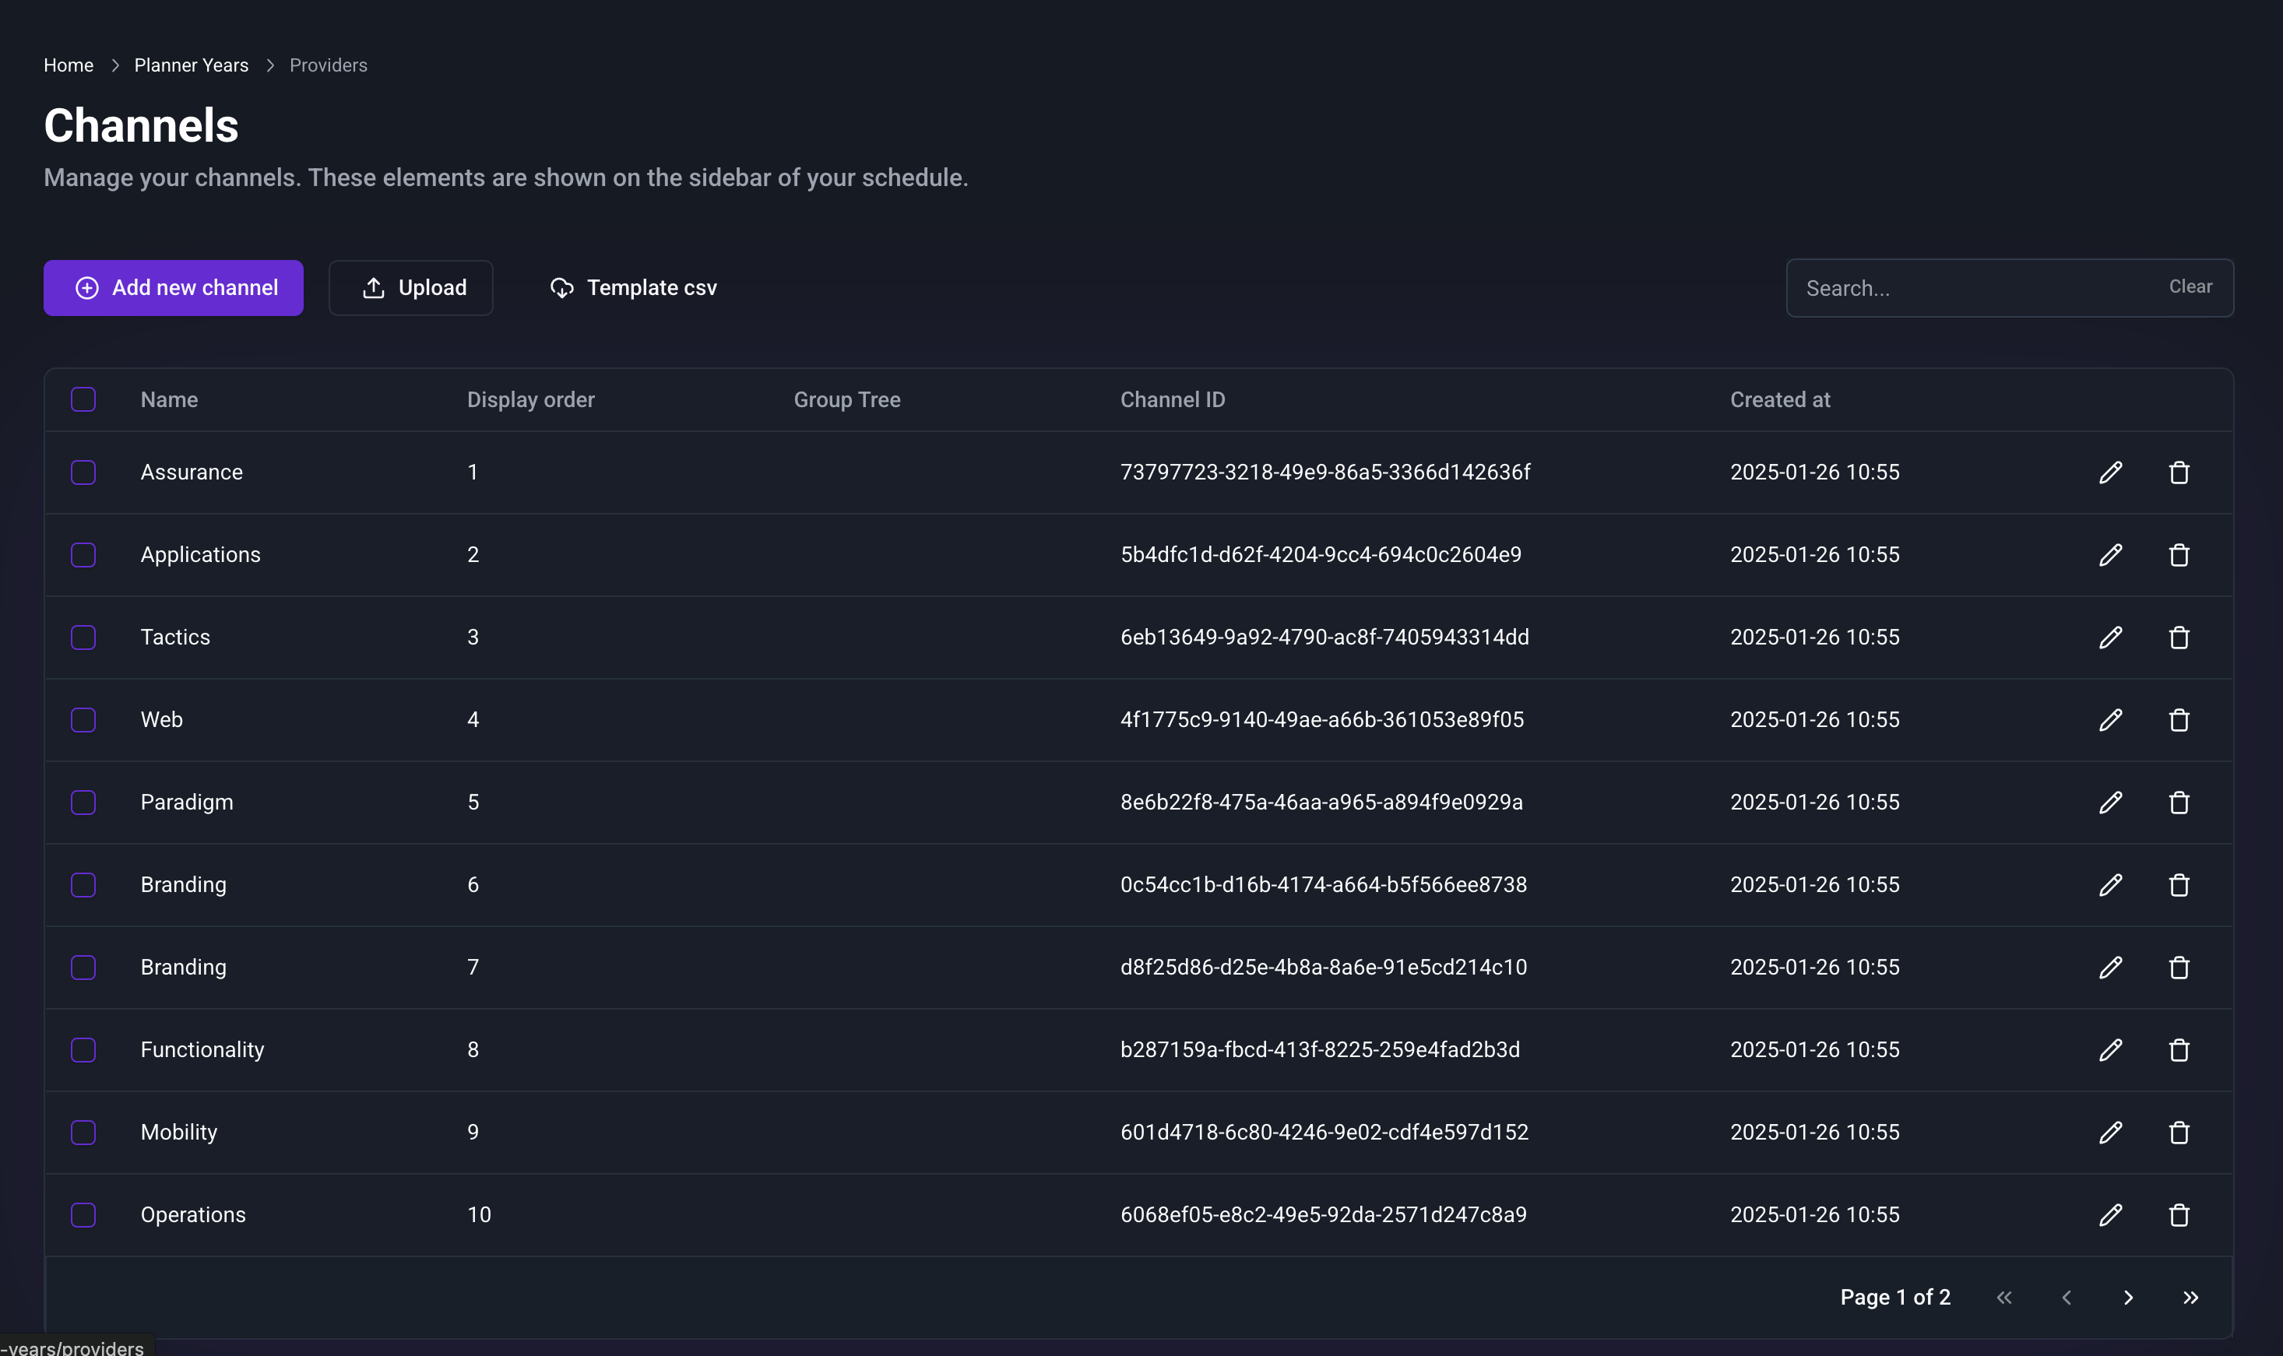The width and height of the screenshot is (2283, 1356).
Task: Trash the Paradigm channel
Action: (2179, 803)
